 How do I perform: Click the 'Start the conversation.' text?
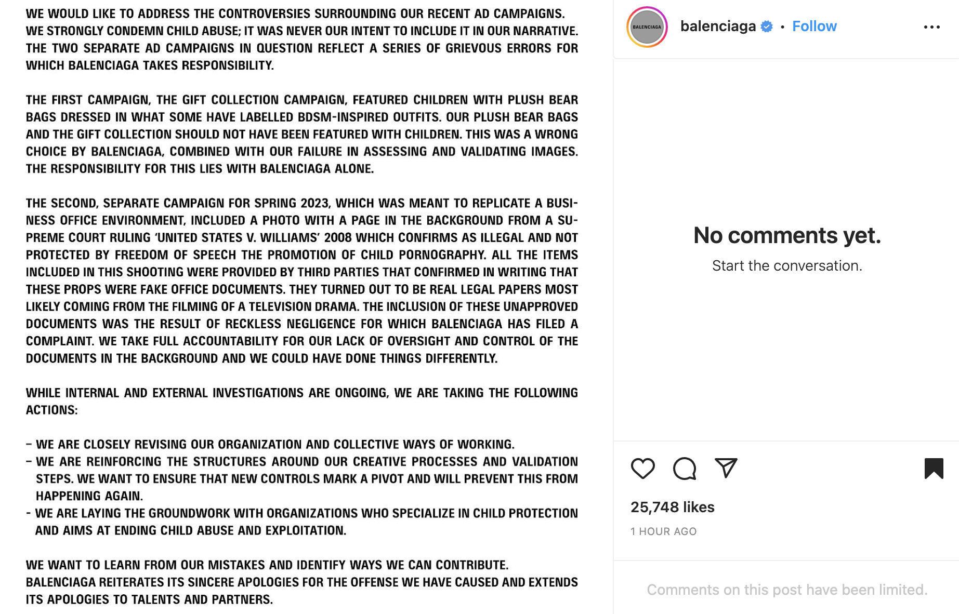pyautogui.click(x=787, y=265)
